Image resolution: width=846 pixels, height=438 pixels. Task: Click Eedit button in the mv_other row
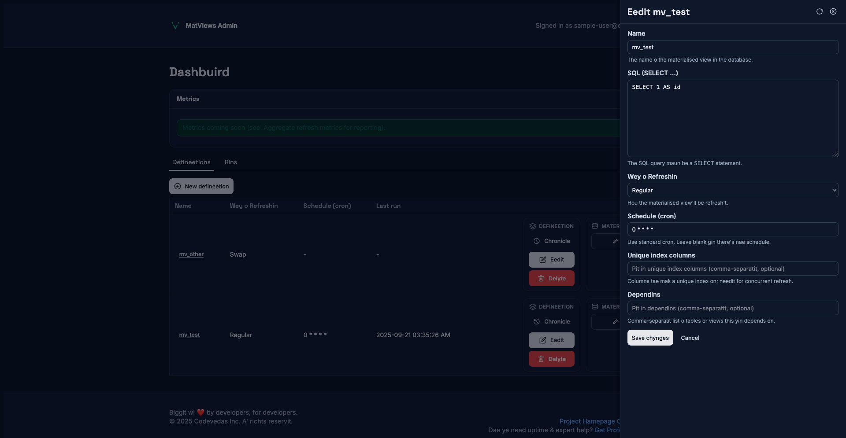coord(552,260)
